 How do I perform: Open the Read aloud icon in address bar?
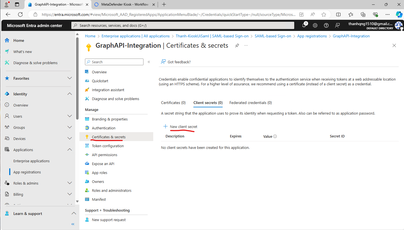click(313, 14)
